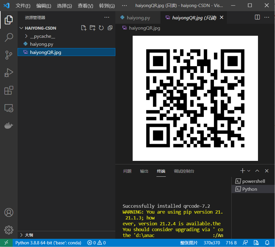Click the errors and warnings indicator
Image resolution: width=275 pixels, height=247 pixels.
(97, 243)
